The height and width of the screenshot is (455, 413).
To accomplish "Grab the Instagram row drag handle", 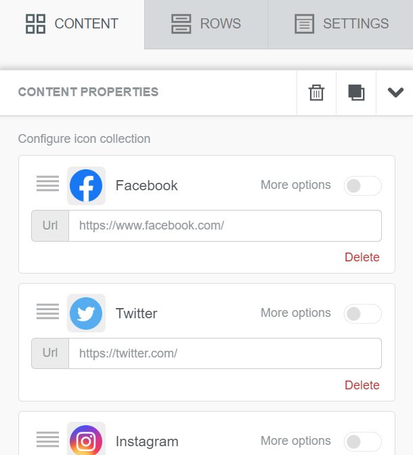I will pyautogui.click(x=47, y=439).
